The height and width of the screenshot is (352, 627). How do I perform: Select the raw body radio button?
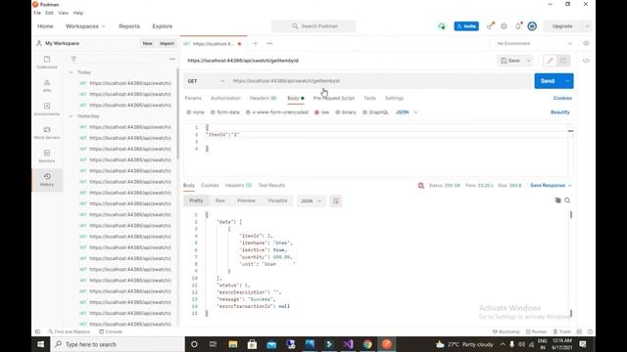(316, 112)
